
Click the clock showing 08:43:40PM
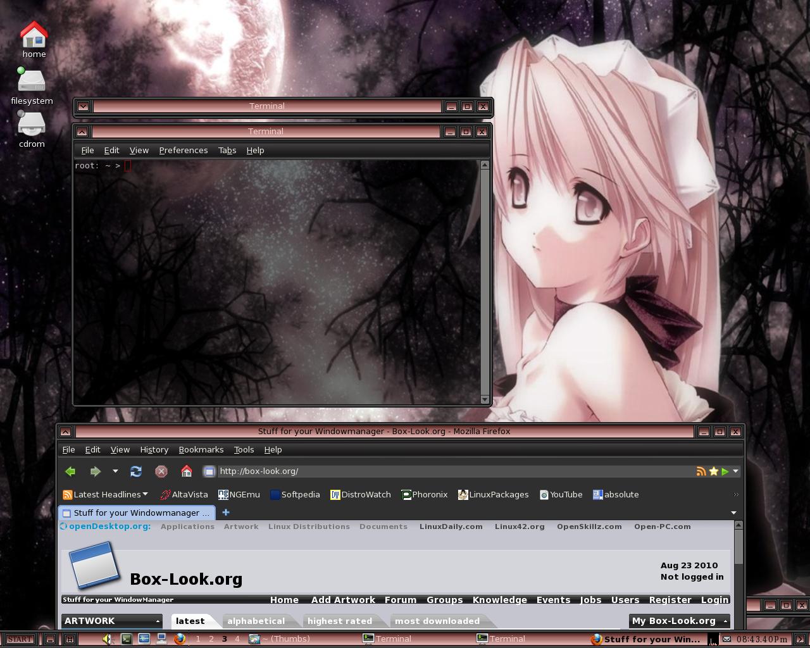[762, 639]
